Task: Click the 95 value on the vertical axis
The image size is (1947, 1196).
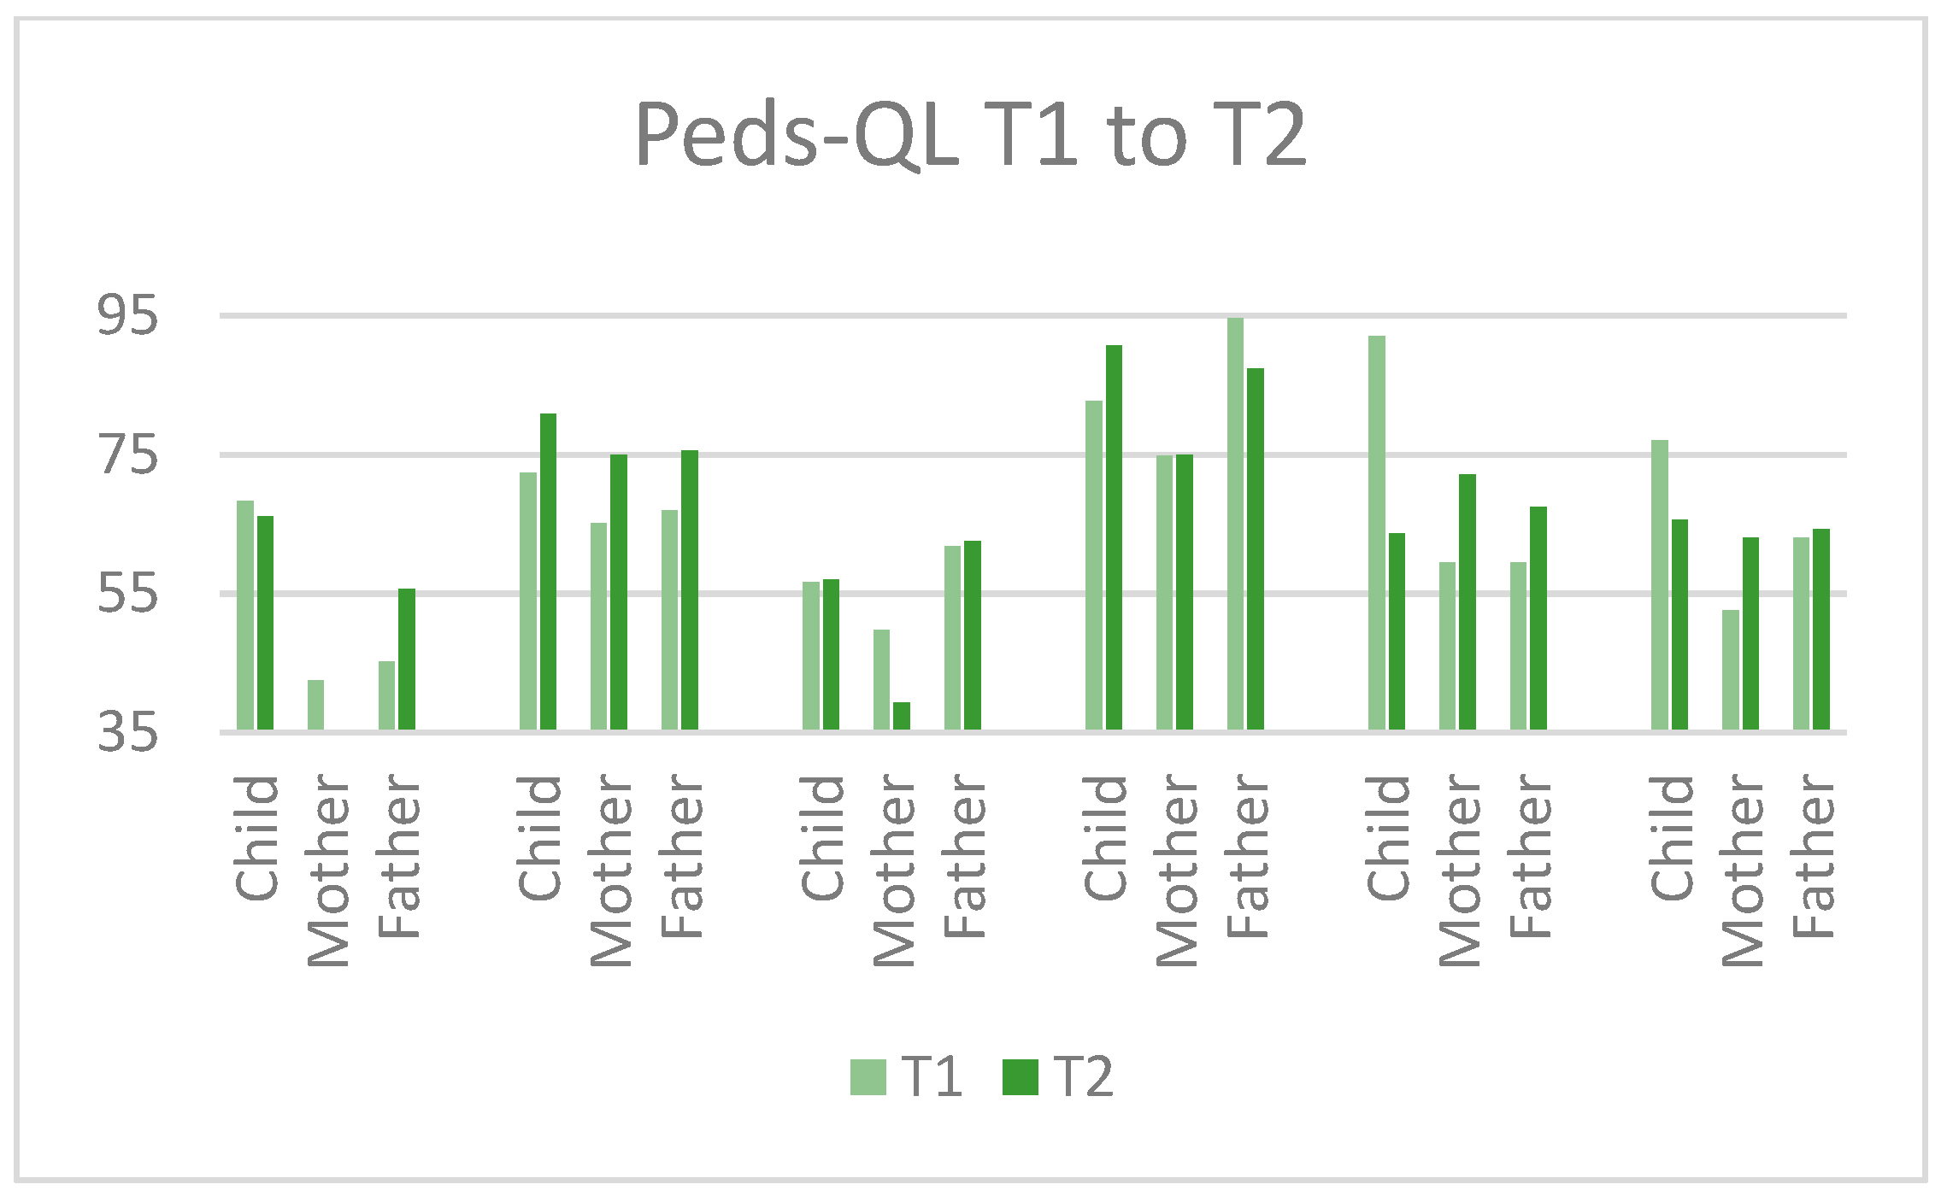Action: [128, 315]
